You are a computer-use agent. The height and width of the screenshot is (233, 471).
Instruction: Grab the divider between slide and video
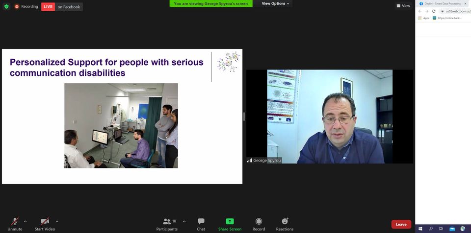click(244, 116)
